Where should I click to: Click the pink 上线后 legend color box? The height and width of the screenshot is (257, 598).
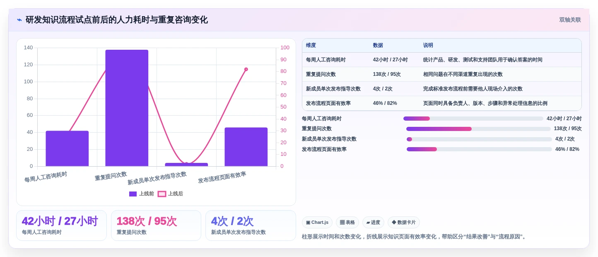(162, 194)
